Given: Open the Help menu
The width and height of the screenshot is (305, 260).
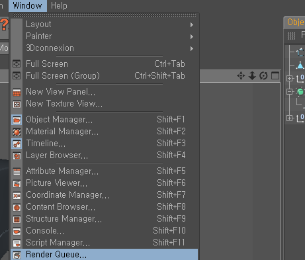Looking at the screenshot, I should coord(59,5).
